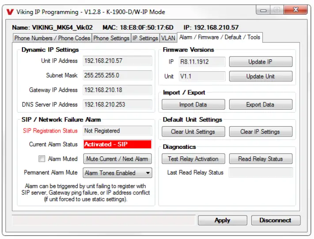Click the IP firmware version field R8.11.1912
This screenshot has height=239, width=314.
point(202,62)
